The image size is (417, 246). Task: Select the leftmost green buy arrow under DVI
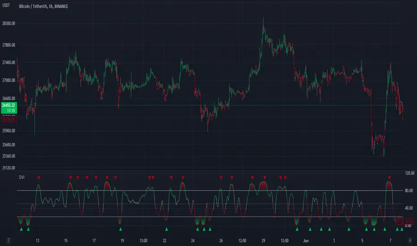click(x=21, y=229)
